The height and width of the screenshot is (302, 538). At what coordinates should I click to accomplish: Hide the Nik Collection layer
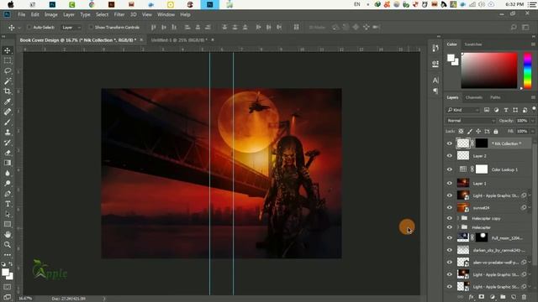coord(450,143)
